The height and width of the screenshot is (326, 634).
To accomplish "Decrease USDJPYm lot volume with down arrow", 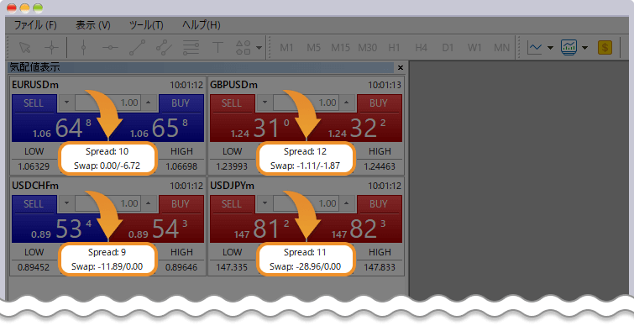I will (x=265, y=203).
